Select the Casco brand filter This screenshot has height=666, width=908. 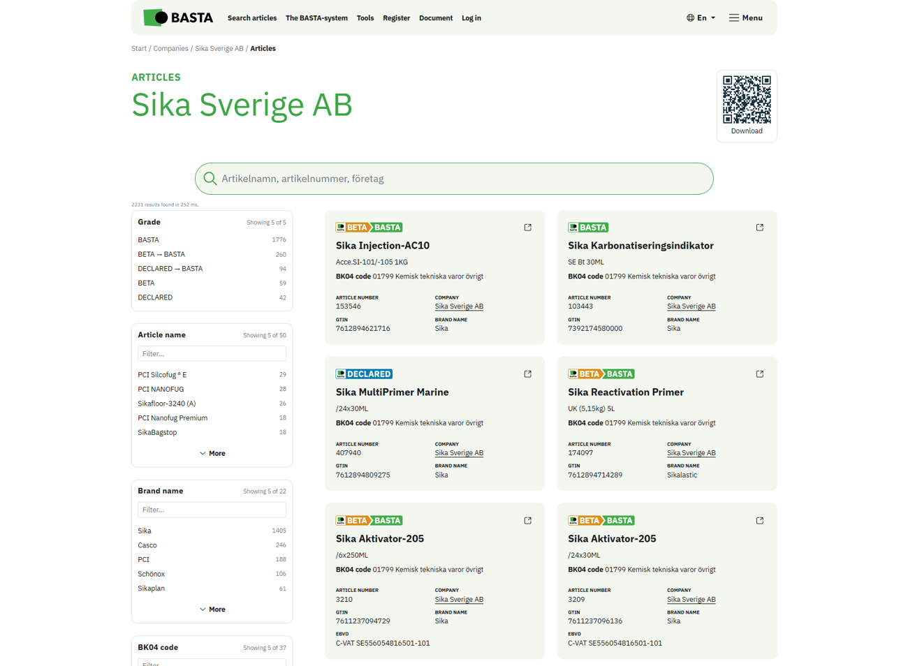point(147,545)
